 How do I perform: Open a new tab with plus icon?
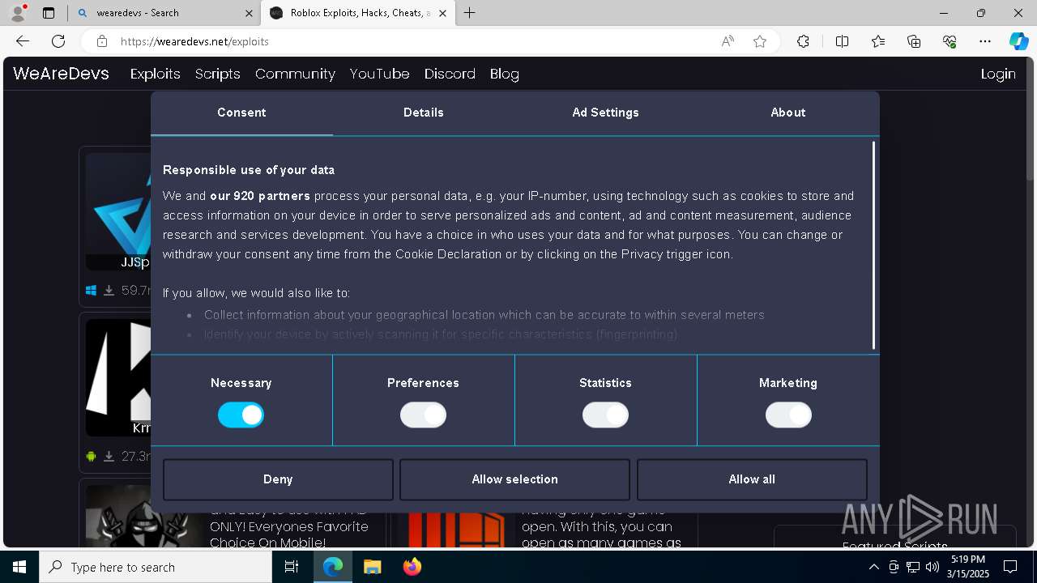pos(470,13)
